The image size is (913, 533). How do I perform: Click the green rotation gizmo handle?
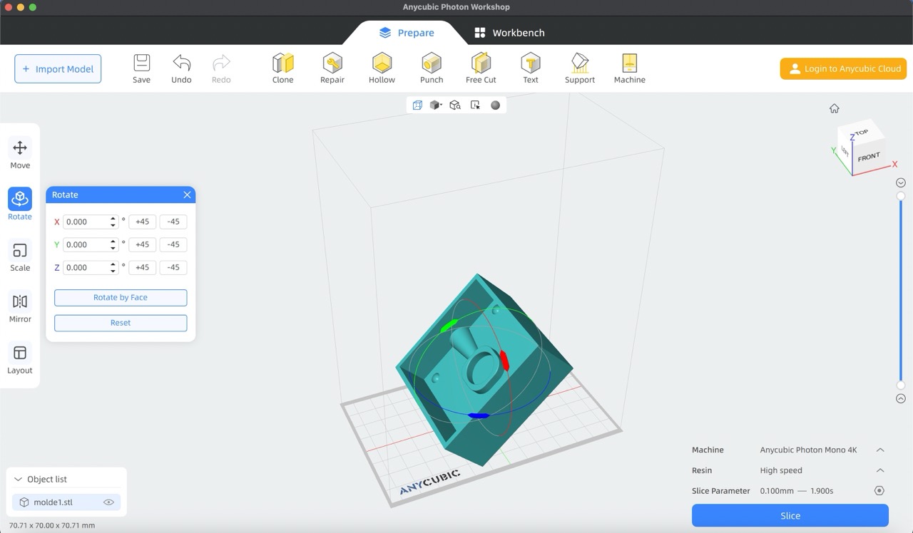click(x=449, y=326)
